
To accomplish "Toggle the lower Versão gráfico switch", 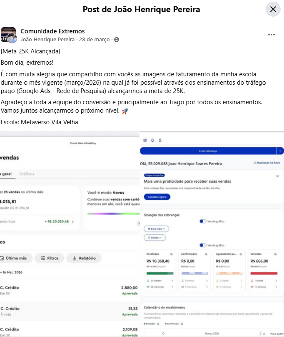I will pos(203,245).
